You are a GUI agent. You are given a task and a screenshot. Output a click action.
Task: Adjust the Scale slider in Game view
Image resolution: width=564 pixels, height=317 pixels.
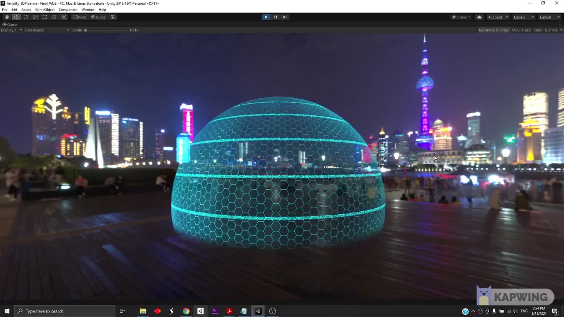85,30
